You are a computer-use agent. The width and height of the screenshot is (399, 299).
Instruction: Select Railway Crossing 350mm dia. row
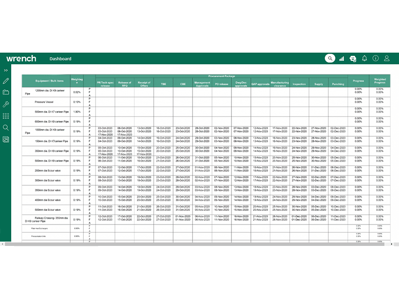pos(206,220)
